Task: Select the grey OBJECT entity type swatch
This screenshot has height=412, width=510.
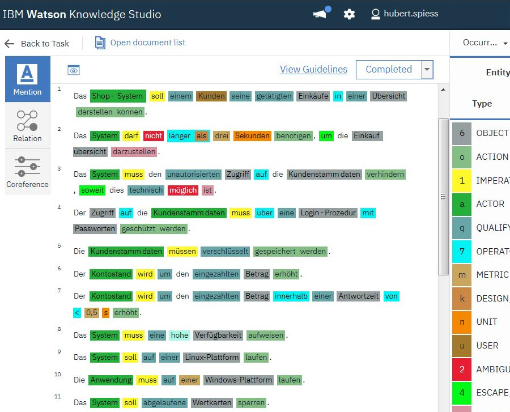Action: 462,133
